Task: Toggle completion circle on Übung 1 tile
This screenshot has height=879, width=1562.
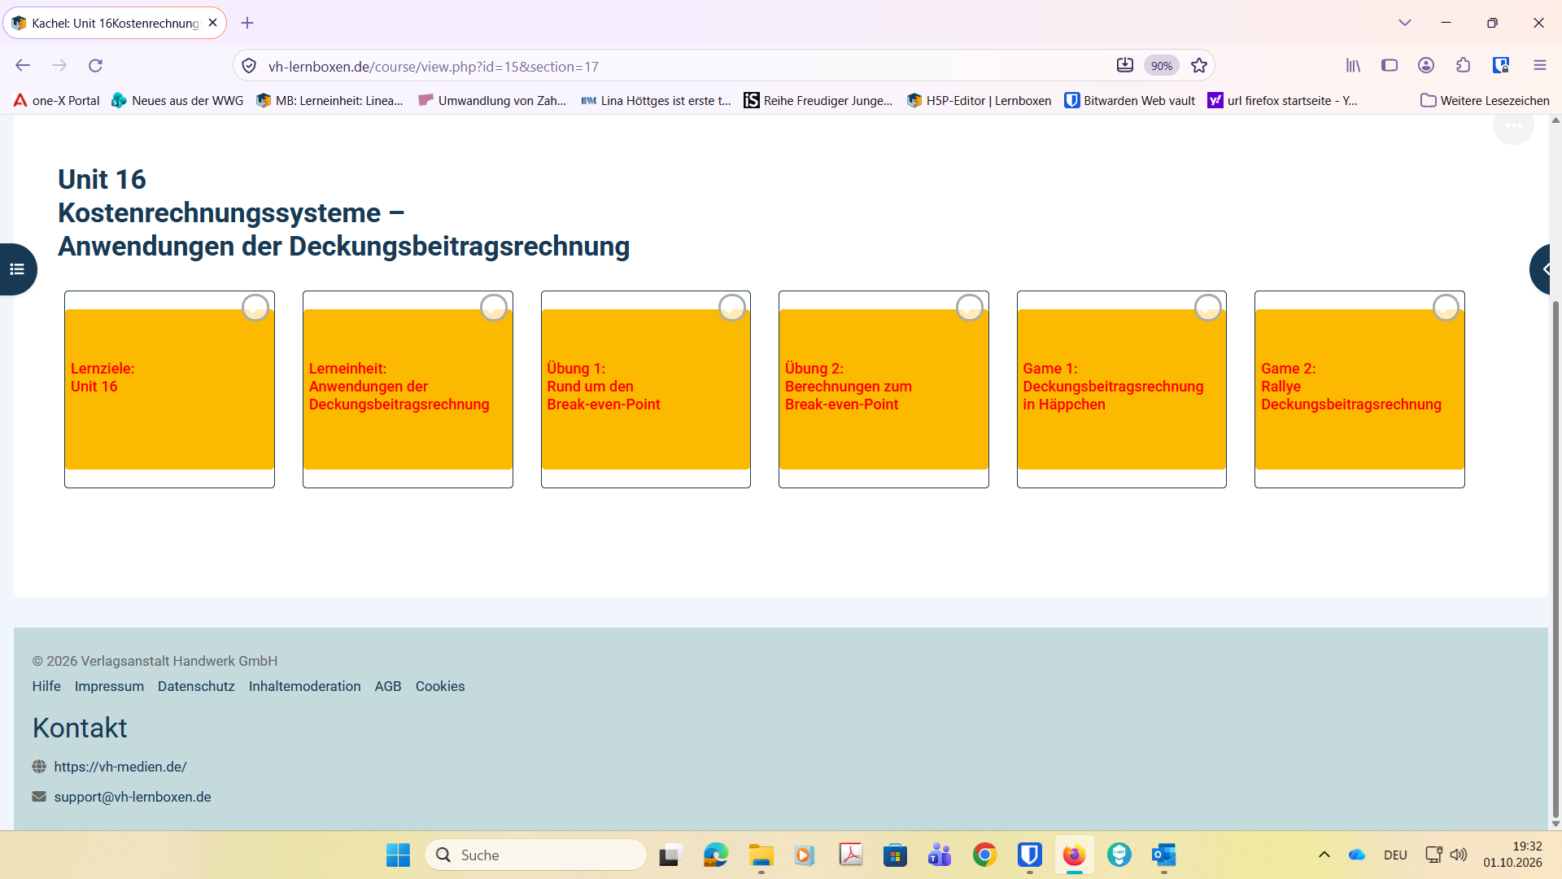Action: point(732,308)
